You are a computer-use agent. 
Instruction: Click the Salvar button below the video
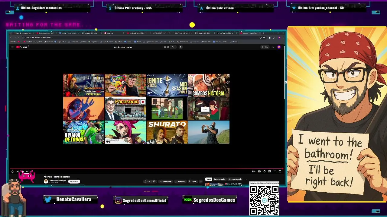pos(193,181)
